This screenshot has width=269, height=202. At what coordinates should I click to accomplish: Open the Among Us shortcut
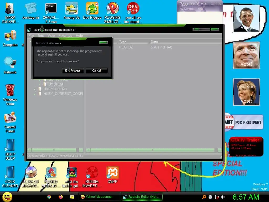pyautogui.click(x=71, y=11)
